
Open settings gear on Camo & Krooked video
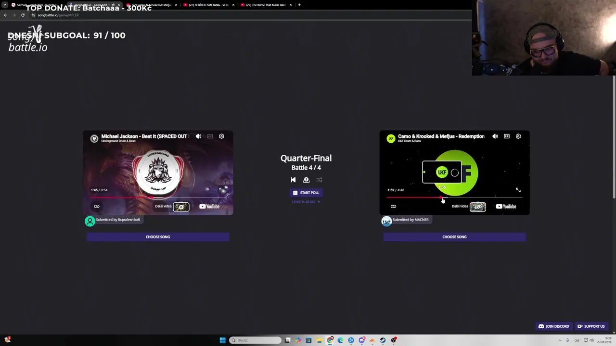(x=518, y=136)
